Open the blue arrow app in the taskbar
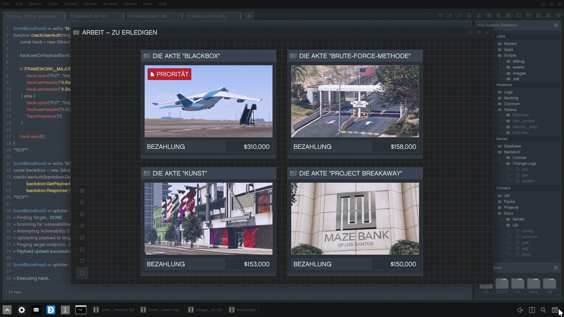This screenshot has height=317, width=564. pos(51,310)
